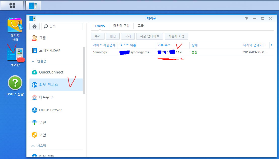Click the 편집 button
Image resolution: width=279 pixels, height=159 pixels.
tap(113, 36)
